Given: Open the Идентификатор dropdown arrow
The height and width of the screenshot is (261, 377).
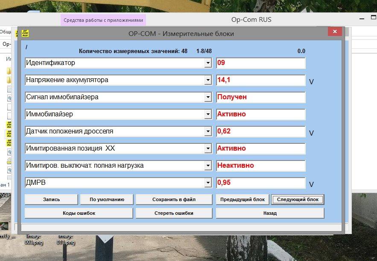Looking at the screenshot, I should click(208, 63).
